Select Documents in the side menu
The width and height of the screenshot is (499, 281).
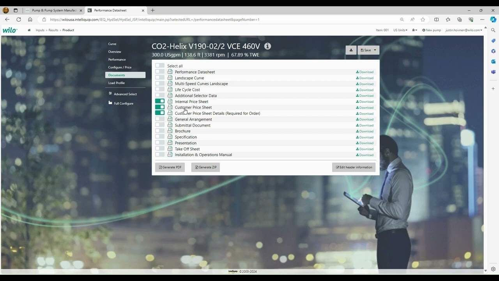125,75
